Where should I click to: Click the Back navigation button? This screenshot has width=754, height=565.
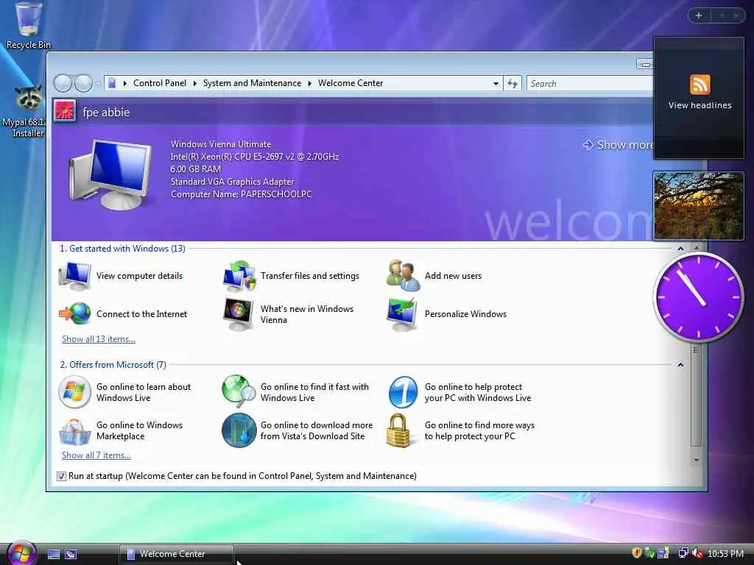[x=63, y=83]
